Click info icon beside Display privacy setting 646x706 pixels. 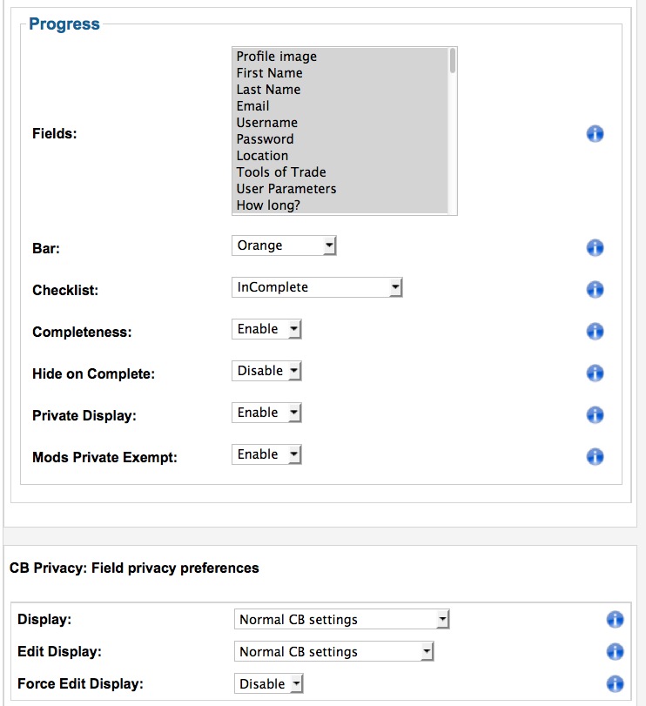(615, 620)
